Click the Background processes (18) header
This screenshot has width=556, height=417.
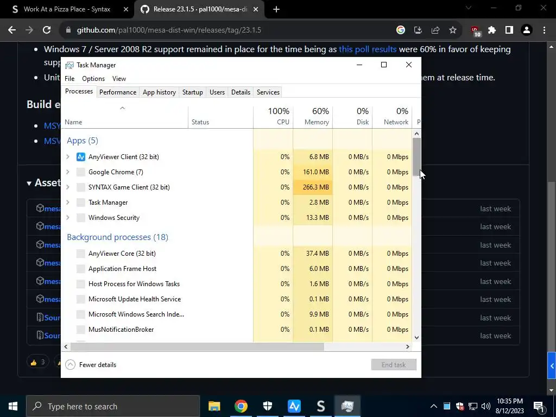tap(117, 237)
